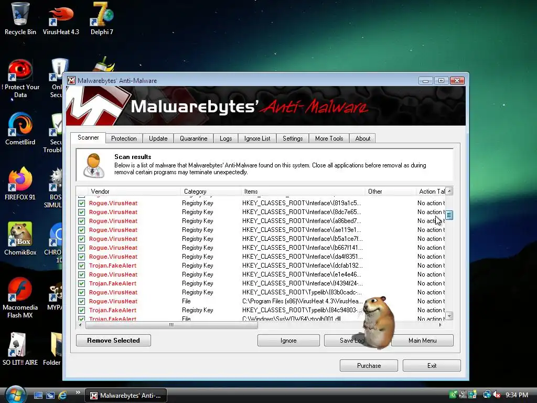Click the vertical scrollbar thumb in results
This screenshot has width=537, height=403.
(x=449, y=215)
